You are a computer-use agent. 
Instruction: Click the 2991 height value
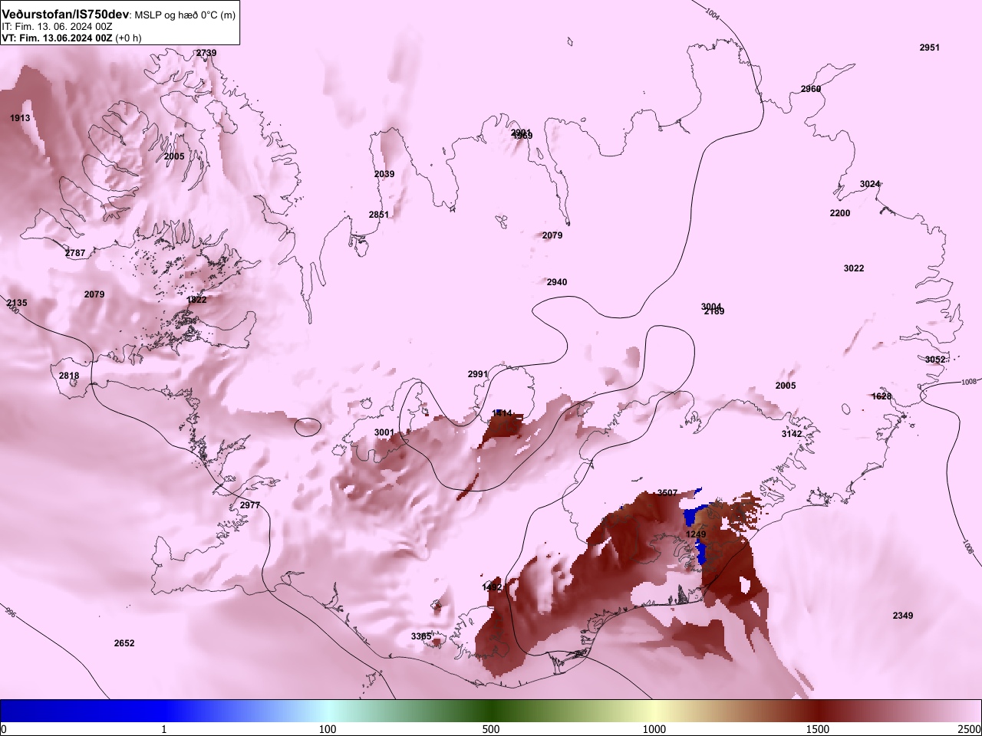click(478, 374)
